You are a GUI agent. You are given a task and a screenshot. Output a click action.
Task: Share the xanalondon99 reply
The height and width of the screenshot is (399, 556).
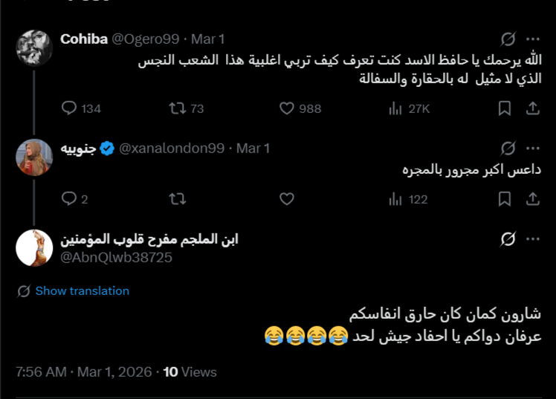pyautogui.click(x=532, y=199)
